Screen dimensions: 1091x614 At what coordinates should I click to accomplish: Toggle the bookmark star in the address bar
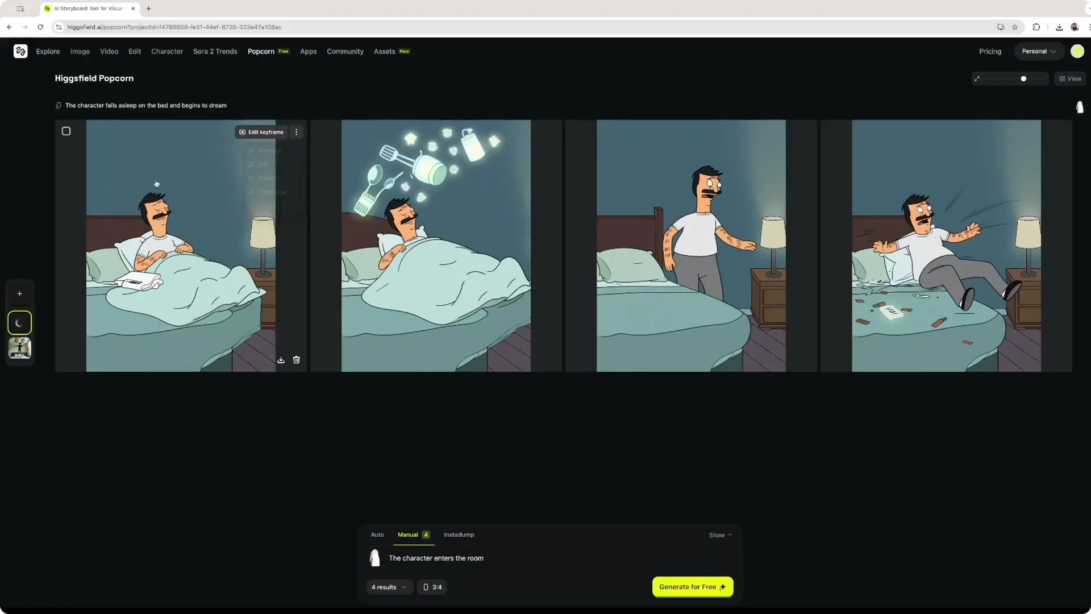(1015, 27)
